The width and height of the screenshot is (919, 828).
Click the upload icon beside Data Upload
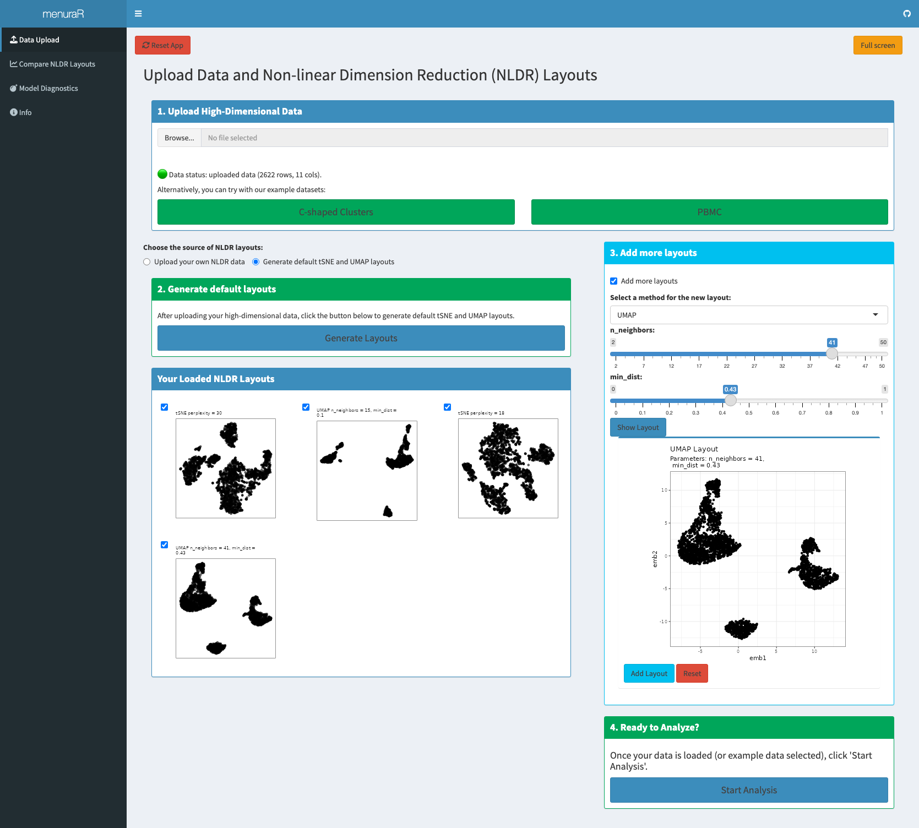[x=14, y=40]
